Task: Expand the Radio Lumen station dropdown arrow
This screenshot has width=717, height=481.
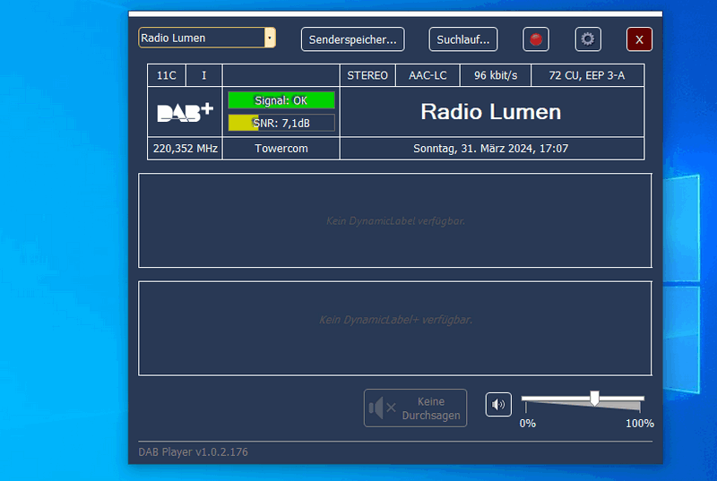Action: pos(270,38)
